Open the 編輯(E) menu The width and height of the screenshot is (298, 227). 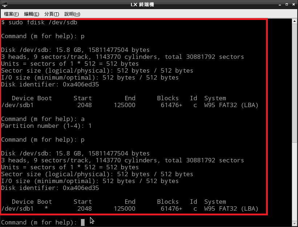(32, 14)
